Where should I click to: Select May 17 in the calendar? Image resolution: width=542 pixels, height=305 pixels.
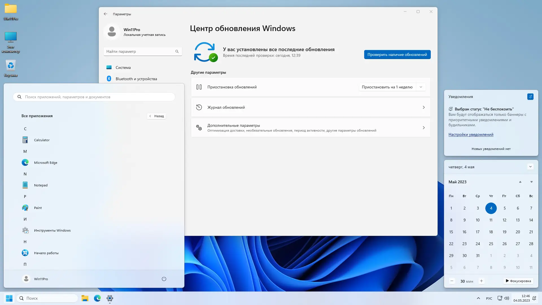tap(478, 232)
